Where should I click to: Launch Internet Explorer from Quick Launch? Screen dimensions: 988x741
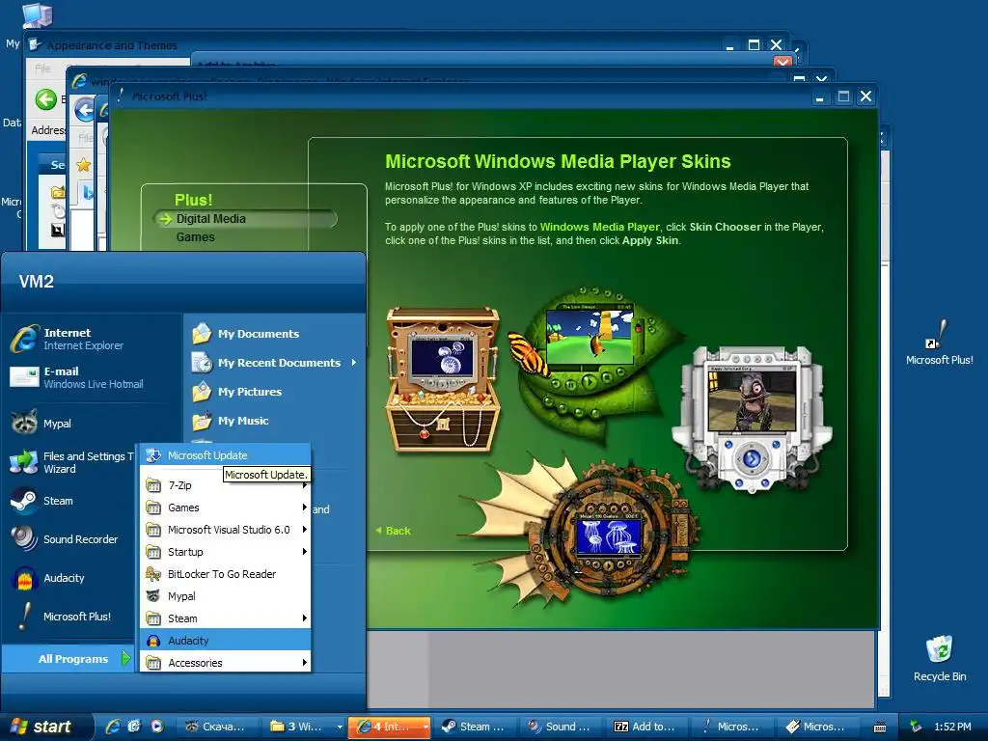coord(113,727)
